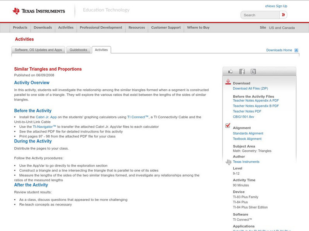The width and height of the screenshot is (309, 231).
Task: Click the Math: Geometry: Triangles subject text
Action: [252, 151]
